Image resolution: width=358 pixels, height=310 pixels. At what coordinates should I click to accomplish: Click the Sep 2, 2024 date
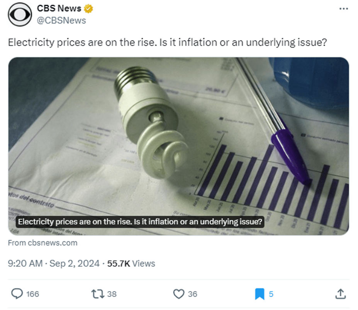point(74,264)
